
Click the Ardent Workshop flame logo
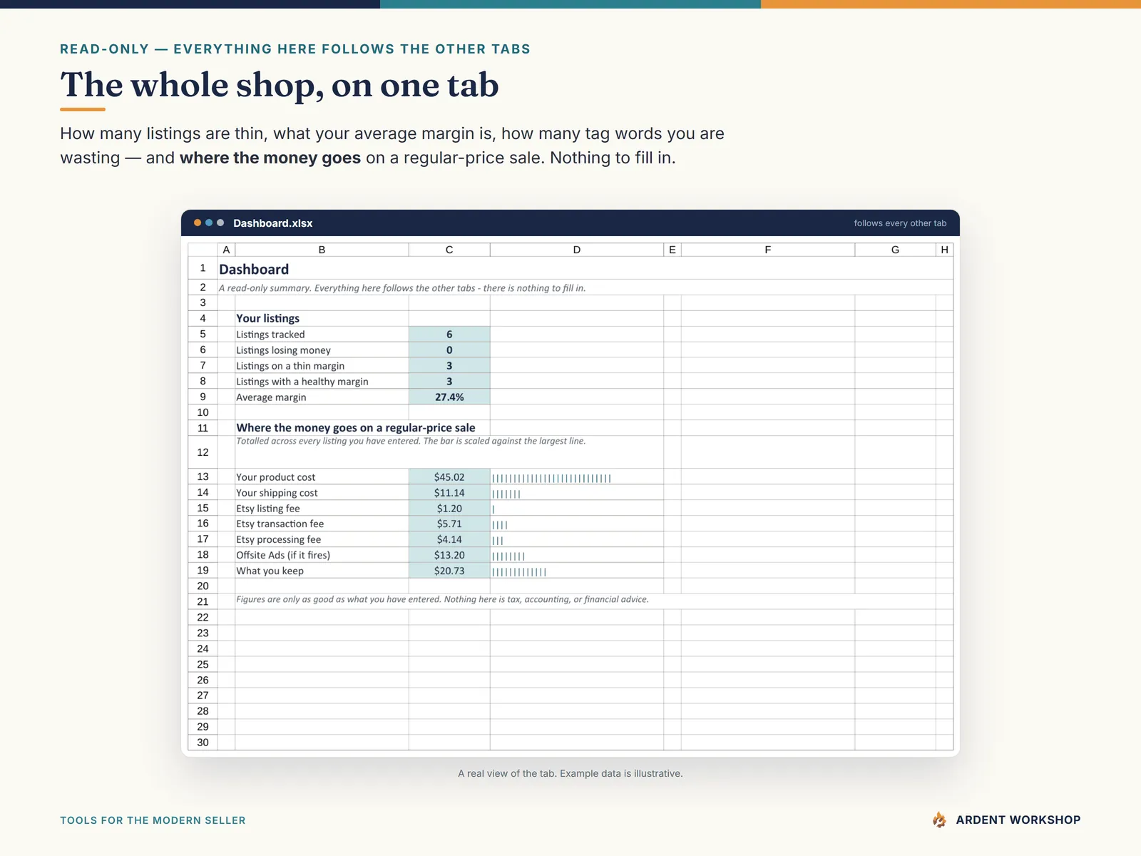point(939,820)
